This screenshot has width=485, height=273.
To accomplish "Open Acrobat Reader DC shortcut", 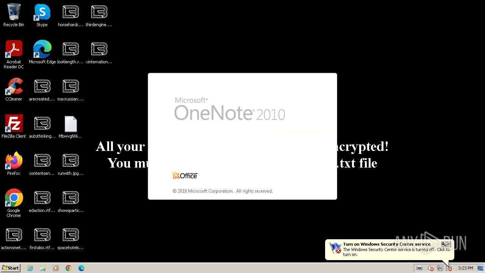I will click(x=14, y=55).
